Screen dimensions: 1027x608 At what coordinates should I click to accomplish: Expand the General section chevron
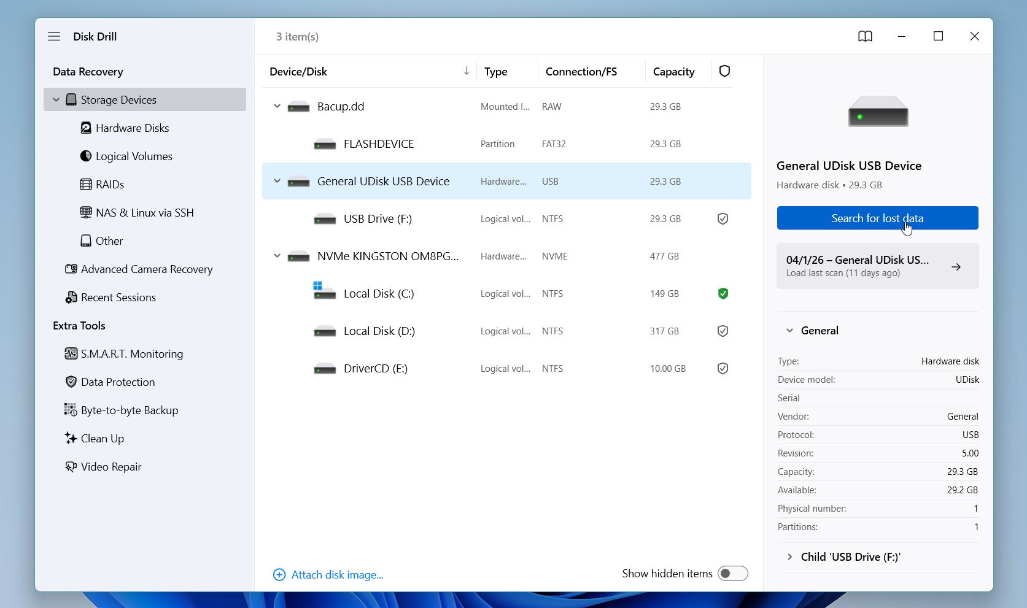coord(789,330)
